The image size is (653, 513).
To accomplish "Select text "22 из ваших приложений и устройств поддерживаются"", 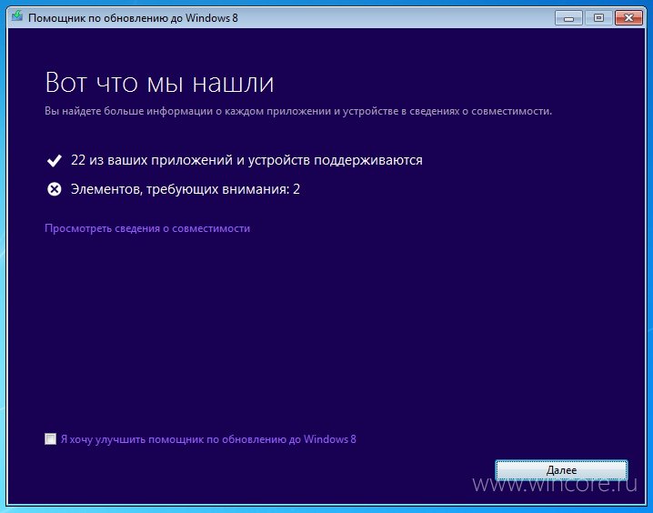I will [x=246, y=160].
